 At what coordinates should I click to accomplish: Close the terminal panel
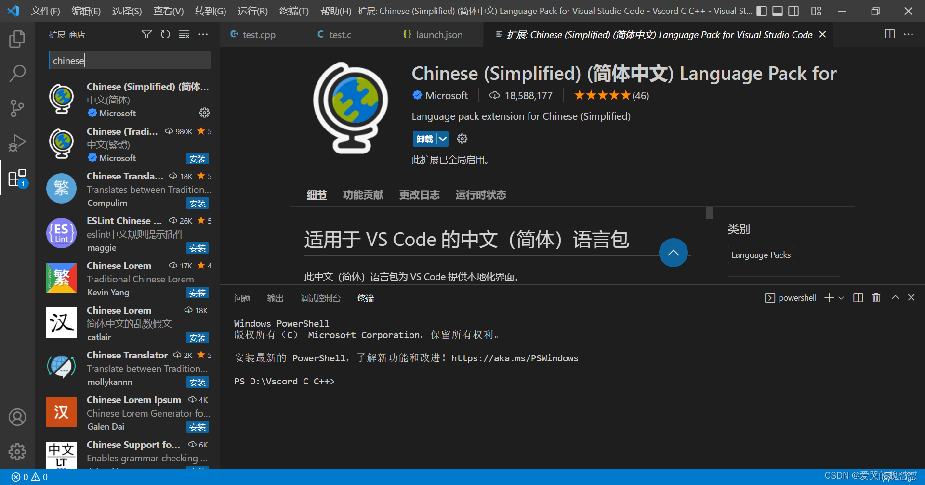pos(911,298)
